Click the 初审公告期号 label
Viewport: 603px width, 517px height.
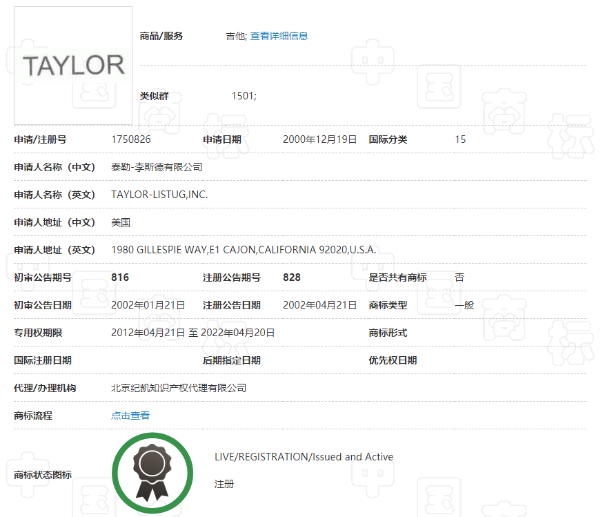(43, 277)
